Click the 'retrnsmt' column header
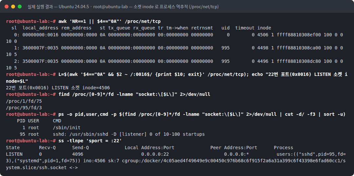 202,28
